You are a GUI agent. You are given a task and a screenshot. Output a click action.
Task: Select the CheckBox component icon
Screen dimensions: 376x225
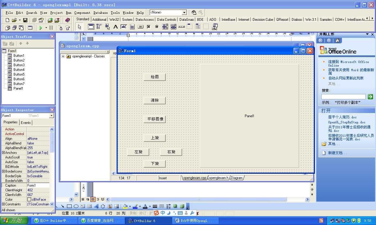click(149, 27)
